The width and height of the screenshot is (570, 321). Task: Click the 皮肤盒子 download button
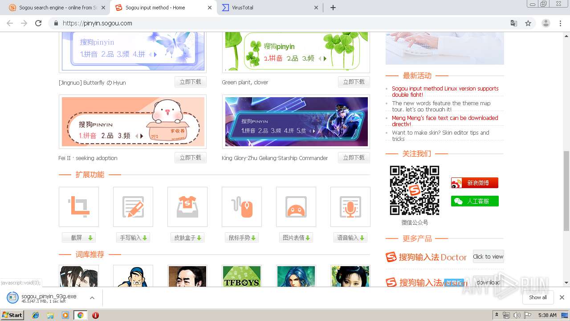pyautogui.click(x=187, y=238)
